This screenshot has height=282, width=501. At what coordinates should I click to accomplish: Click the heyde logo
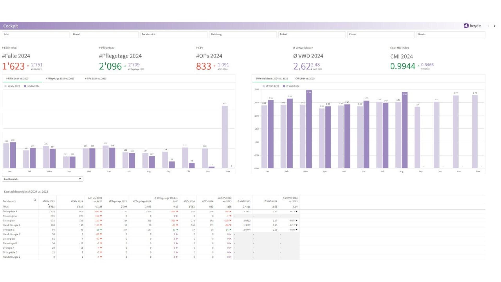472,26
